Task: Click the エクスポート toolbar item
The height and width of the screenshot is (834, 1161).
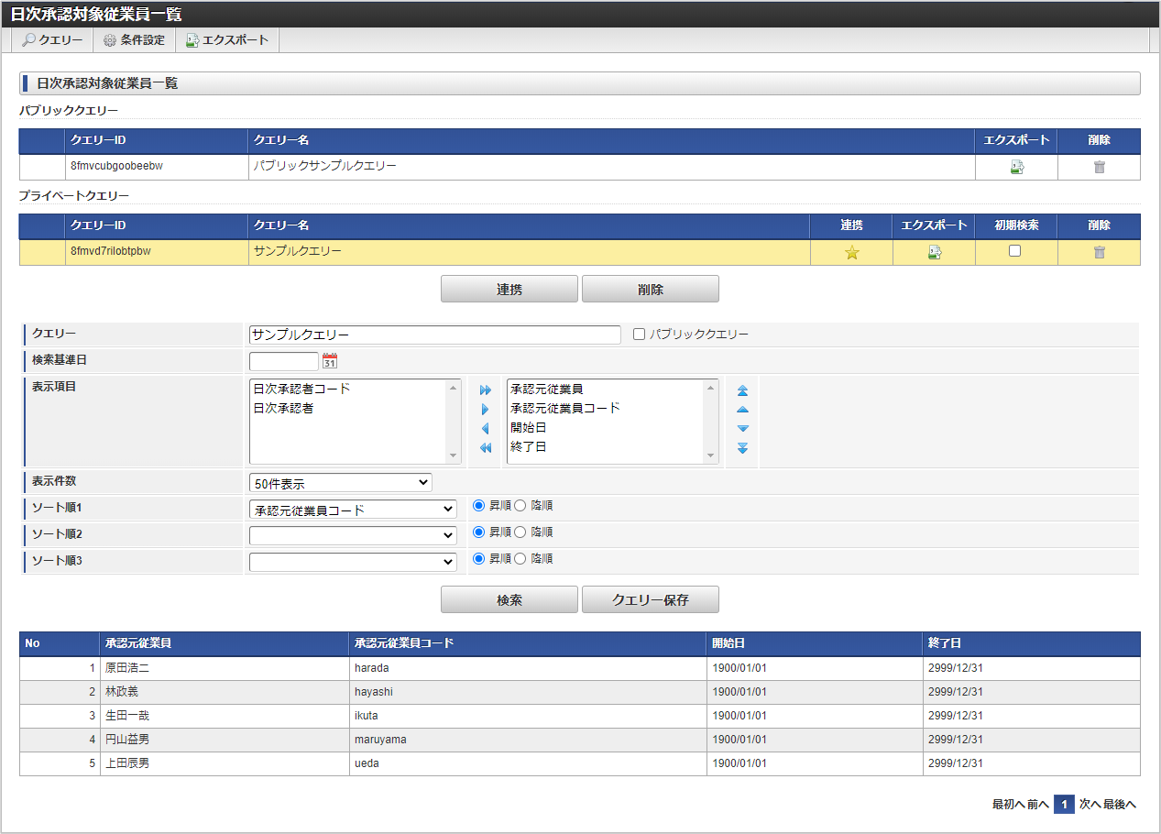Action: 227,40
